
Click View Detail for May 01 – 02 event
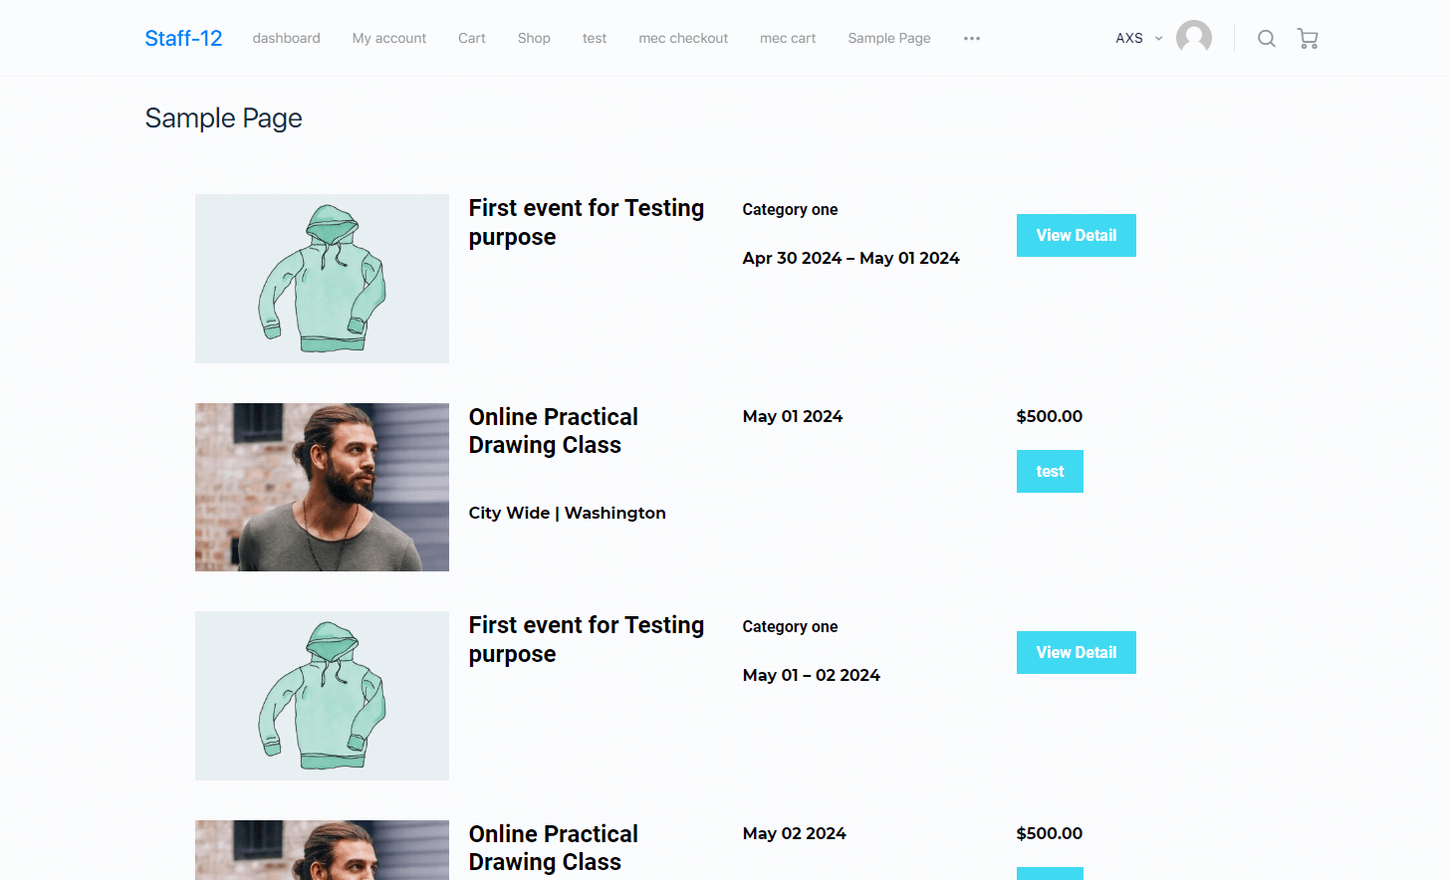click(1076, 653)
